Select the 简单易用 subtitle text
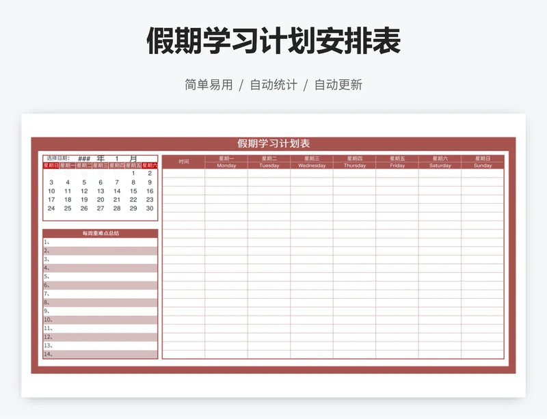Image resolution: width=547 pixels, height=419 pixels. [x=209, y=85]
